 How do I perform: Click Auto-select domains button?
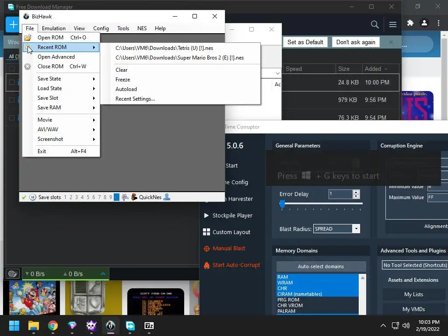coord(321,266)
